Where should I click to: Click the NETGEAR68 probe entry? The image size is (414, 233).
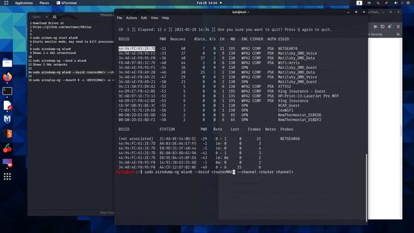(290, 139)
